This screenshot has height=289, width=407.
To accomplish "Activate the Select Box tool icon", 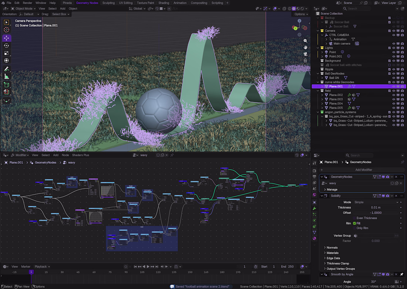I will click(7, 22).
